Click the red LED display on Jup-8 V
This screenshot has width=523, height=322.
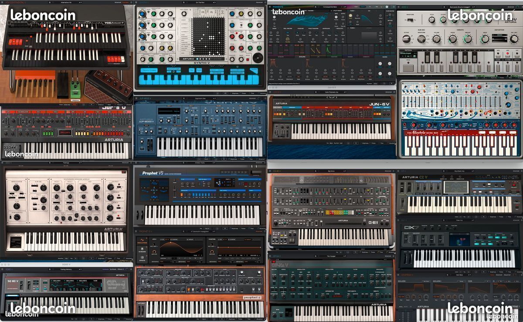pyautogui.click(x=65, y=133)
